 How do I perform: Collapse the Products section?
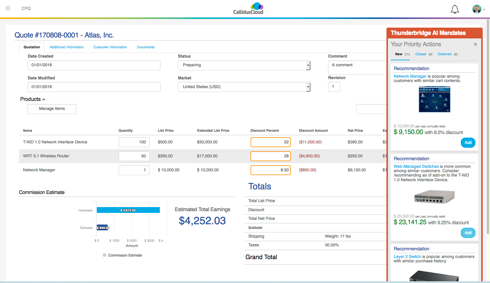coord(43,99)
